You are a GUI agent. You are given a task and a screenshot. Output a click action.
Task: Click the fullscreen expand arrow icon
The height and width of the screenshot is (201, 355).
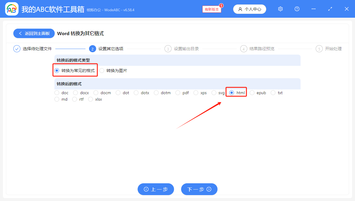(x=330, y=9)
